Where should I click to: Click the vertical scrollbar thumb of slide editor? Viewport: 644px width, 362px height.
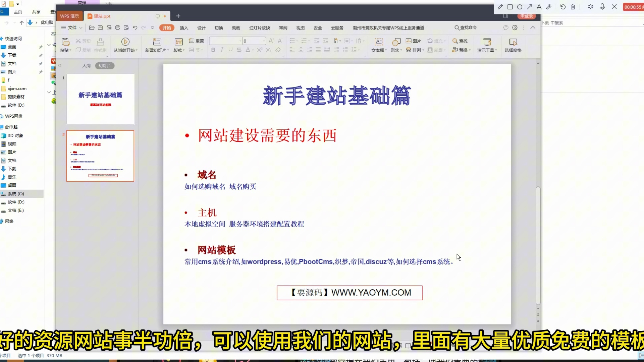[x=538, y=246]
